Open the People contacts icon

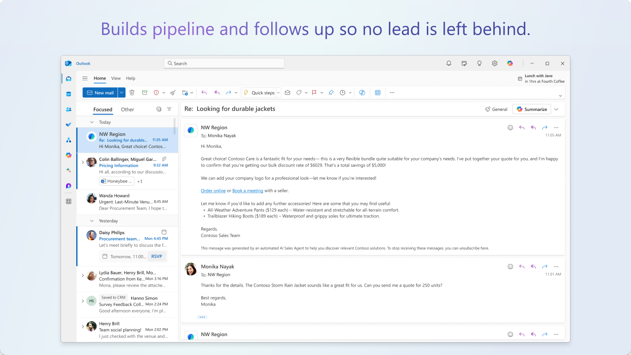[68, 109]
